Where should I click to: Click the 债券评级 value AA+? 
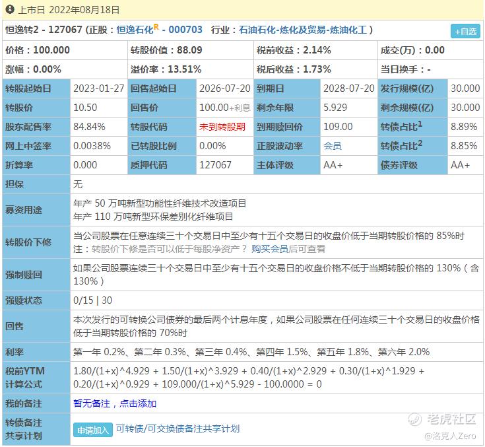[x=461, y=165]
